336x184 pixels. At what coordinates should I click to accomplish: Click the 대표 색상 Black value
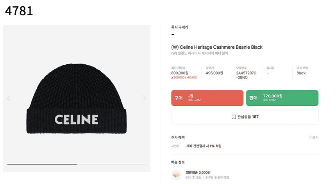(x=301, y=73)
